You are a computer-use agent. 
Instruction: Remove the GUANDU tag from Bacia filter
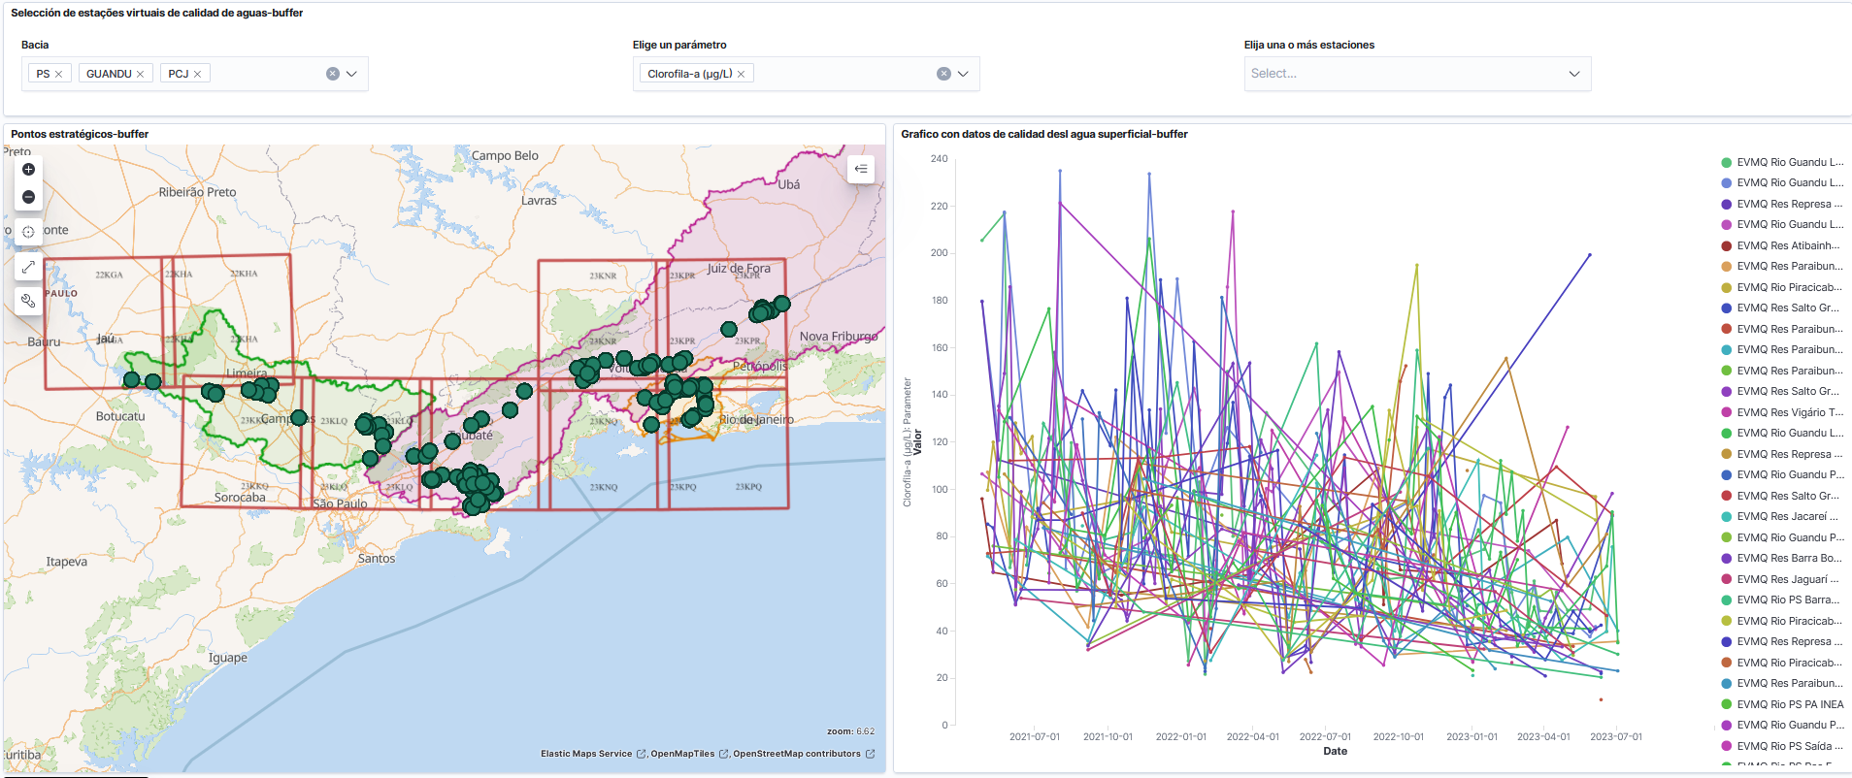pos(141,74)
